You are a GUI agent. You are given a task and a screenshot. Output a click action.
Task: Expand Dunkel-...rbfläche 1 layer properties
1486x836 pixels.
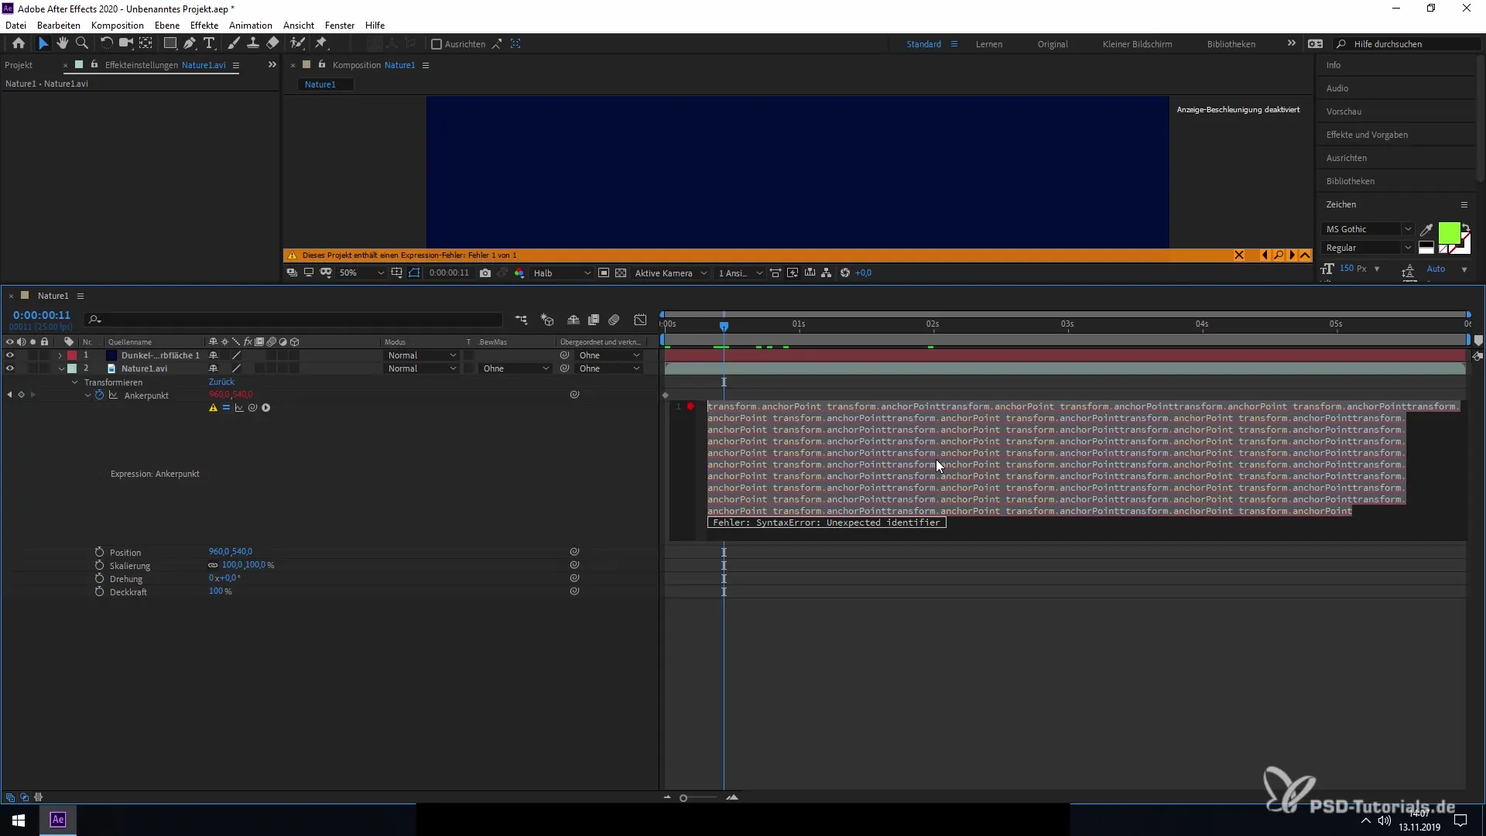(x=60, y=356)
